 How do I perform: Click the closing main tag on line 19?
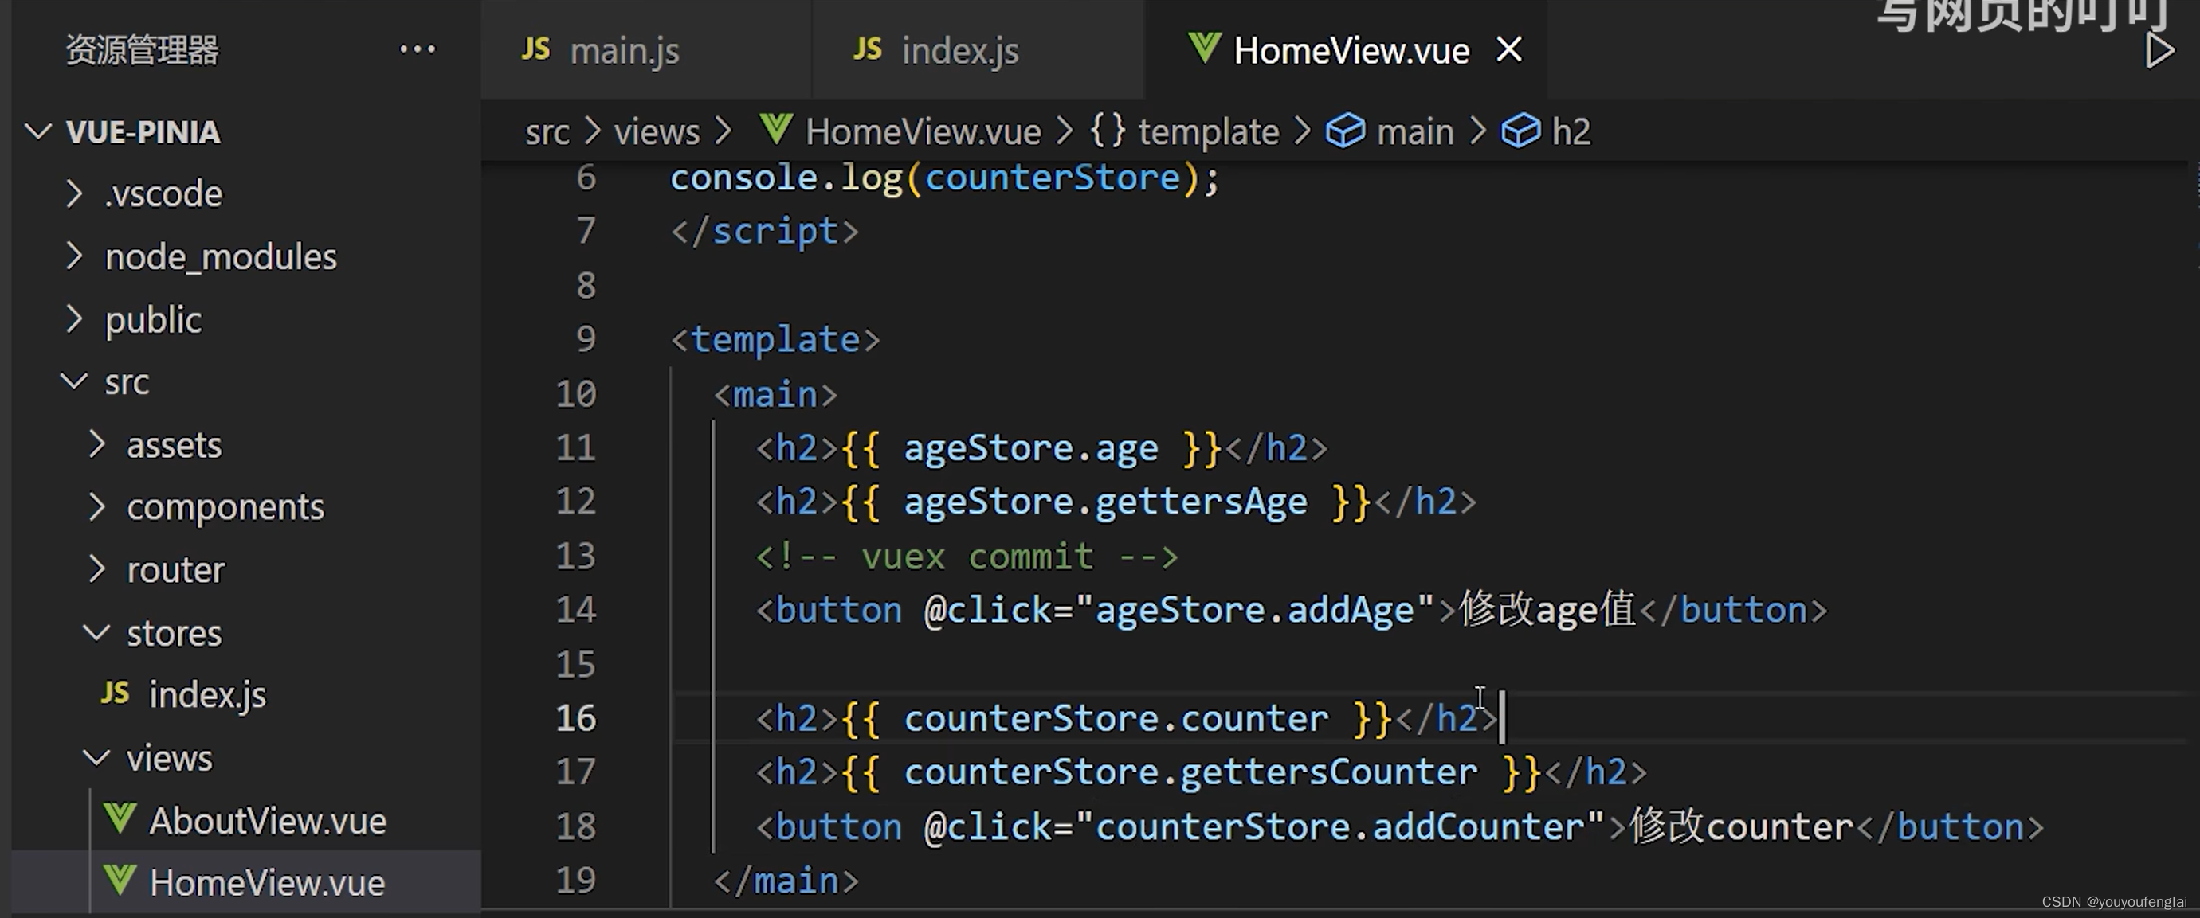point(786,881)
